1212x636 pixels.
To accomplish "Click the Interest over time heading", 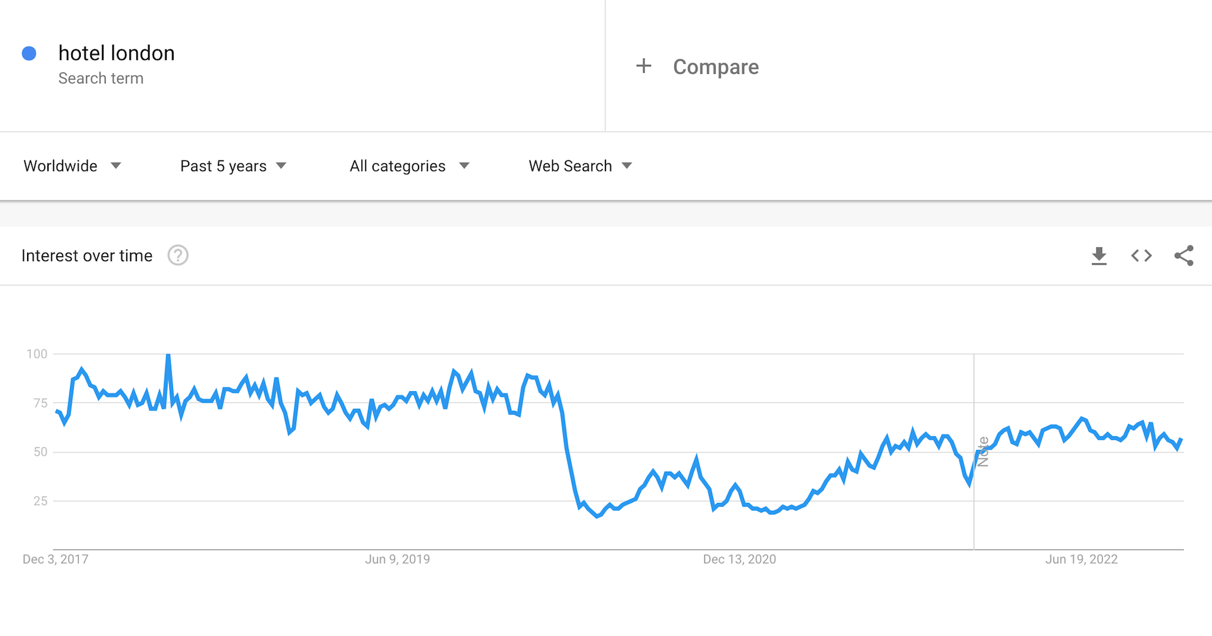I will 86,256.
